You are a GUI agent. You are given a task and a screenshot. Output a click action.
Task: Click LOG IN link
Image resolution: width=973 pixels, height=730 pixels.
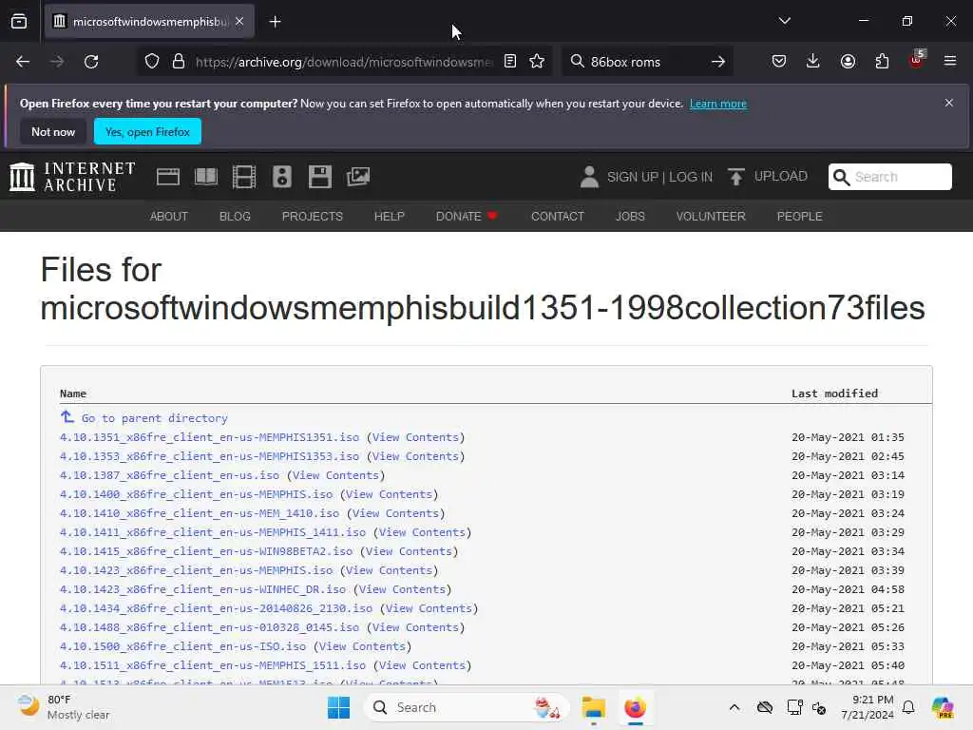point(691,177)
